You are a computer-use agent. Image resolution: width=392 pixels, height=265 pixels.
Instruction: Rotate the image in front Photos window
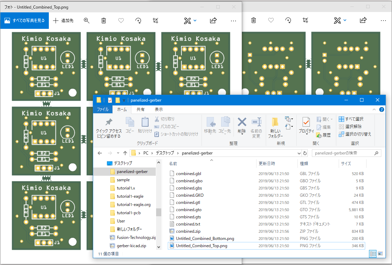138,21
